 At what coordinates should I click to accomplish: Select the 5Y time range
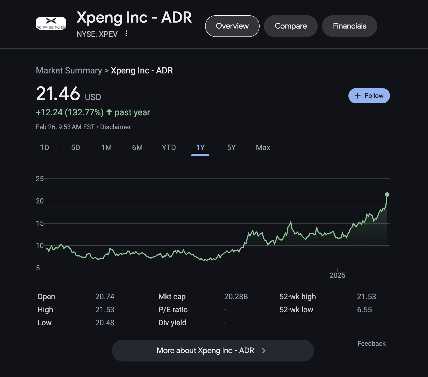tap(231, 147)
